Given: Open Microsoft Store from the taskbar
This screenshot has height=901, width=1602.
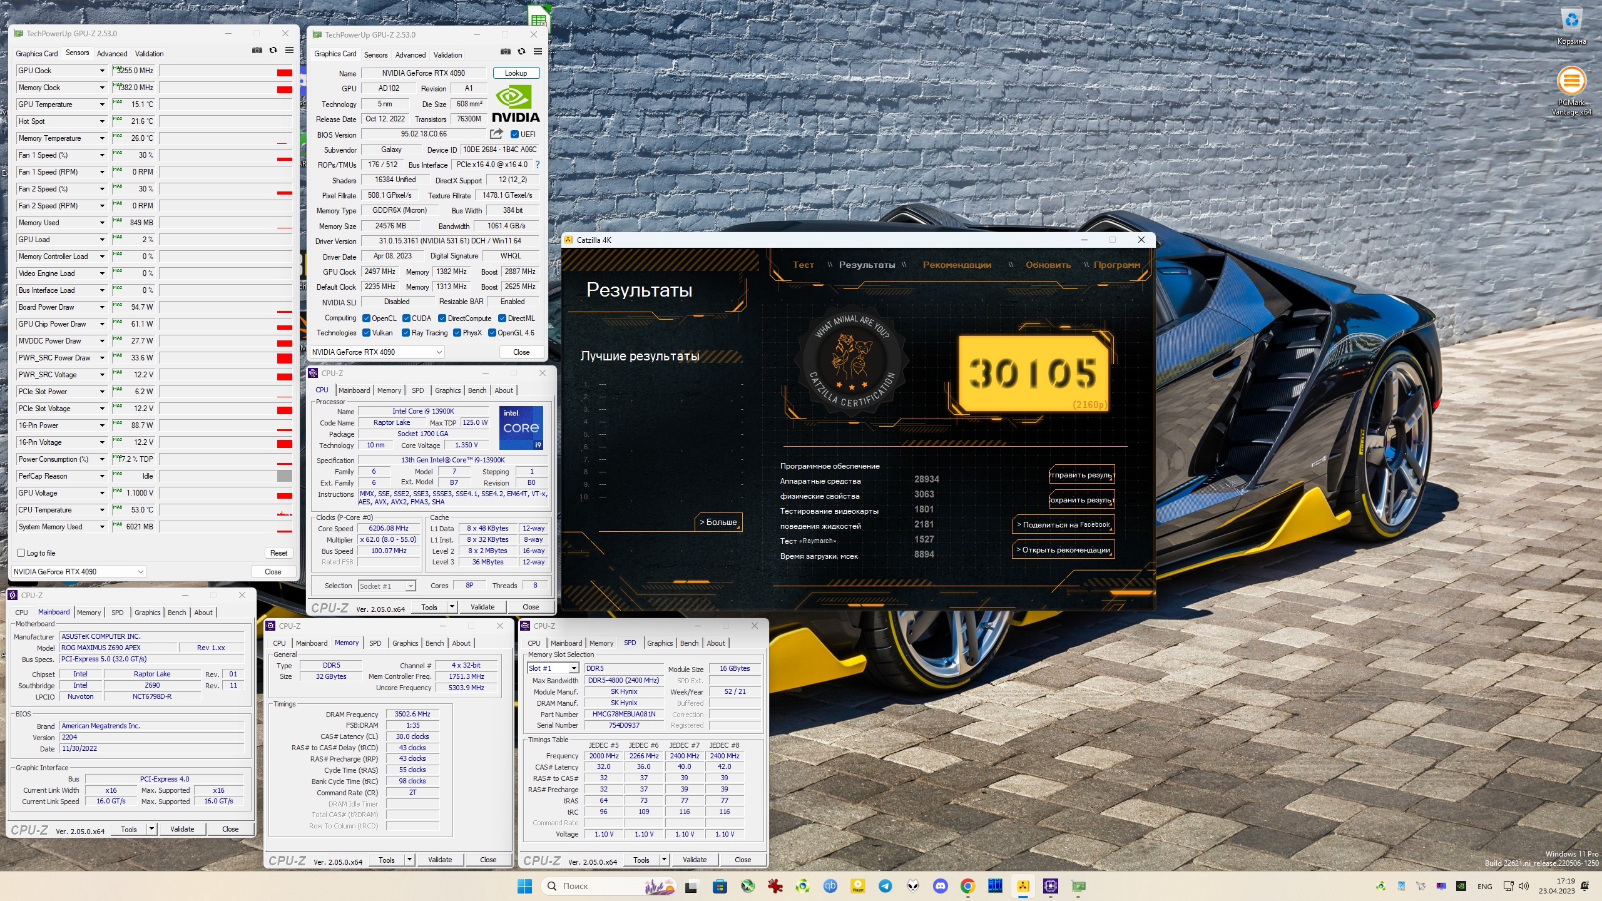Looking at the screenshot, I should tap(720, 886).
